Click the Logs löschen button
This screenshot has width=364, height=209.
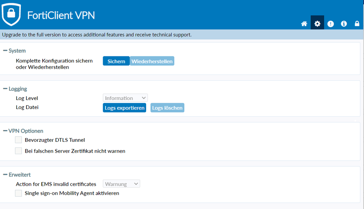(x=167, y=108)
